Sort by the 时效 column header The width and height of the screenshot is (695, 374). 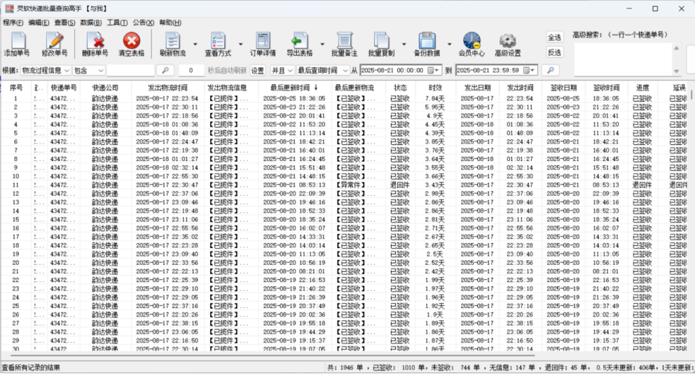435,88
